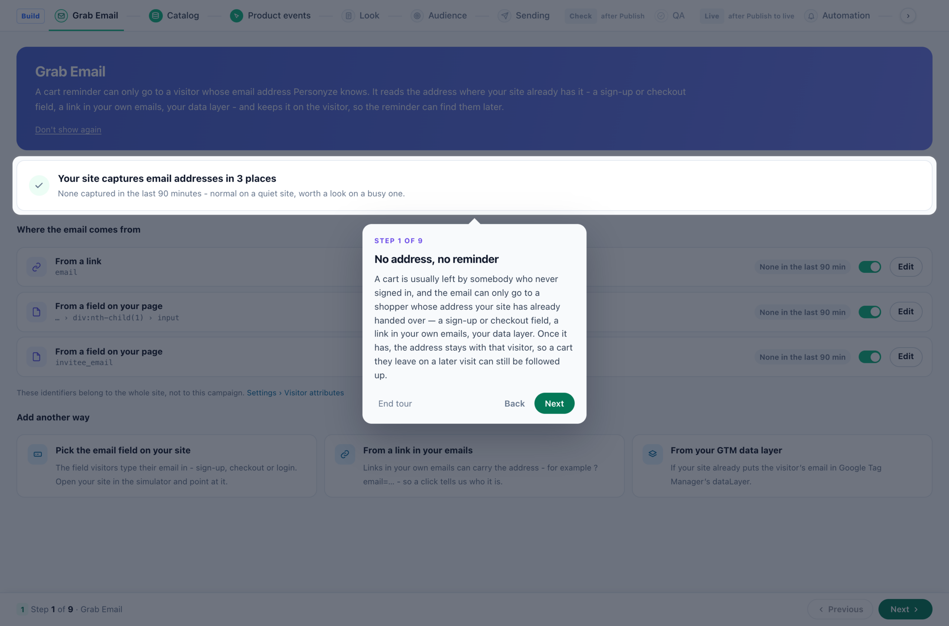
Task: Click the link icon in From a link in your emails card
Action: pos(345,454)
